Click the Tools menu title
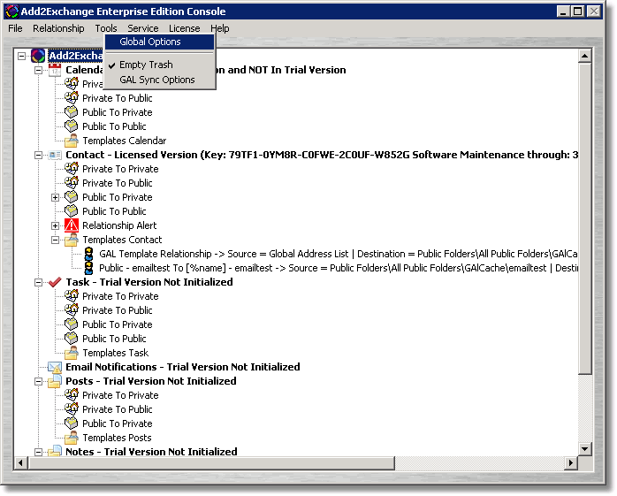Screen dimensions: 617x496 pos(106,28)
